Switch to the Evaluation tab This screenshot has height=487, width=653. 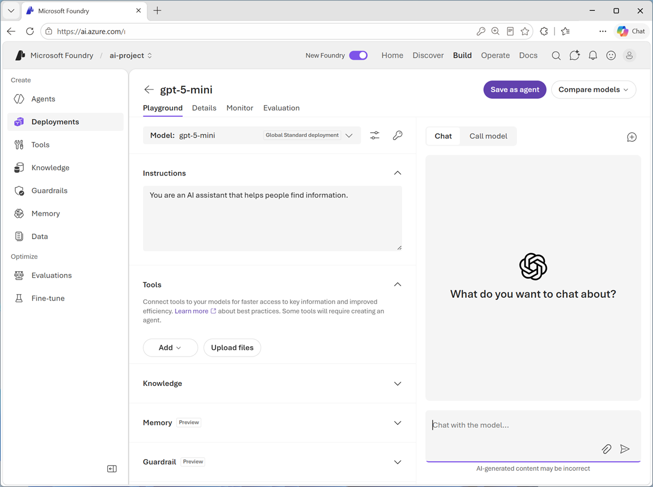281,108
